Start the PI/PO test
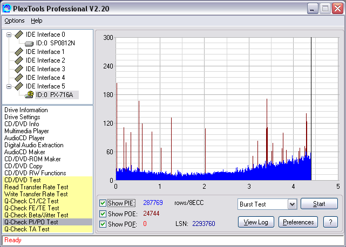Screen dimensions: 346x247 click(319, 204)
